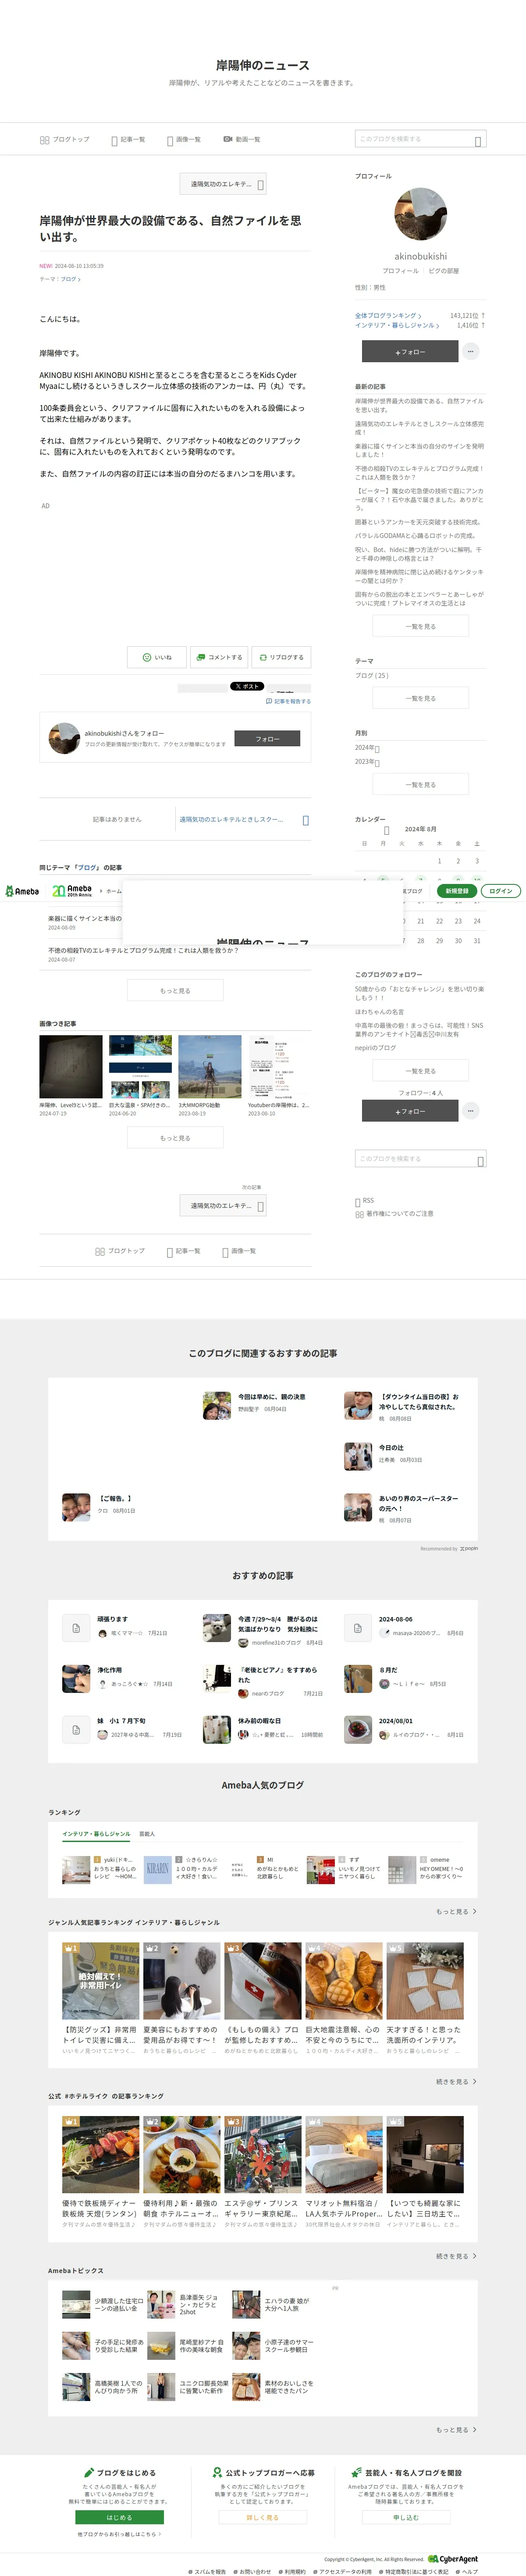The height and width of the screenshot is (2576, 526).
Task: Click the いいね button under the article
Action: point(157,657)
